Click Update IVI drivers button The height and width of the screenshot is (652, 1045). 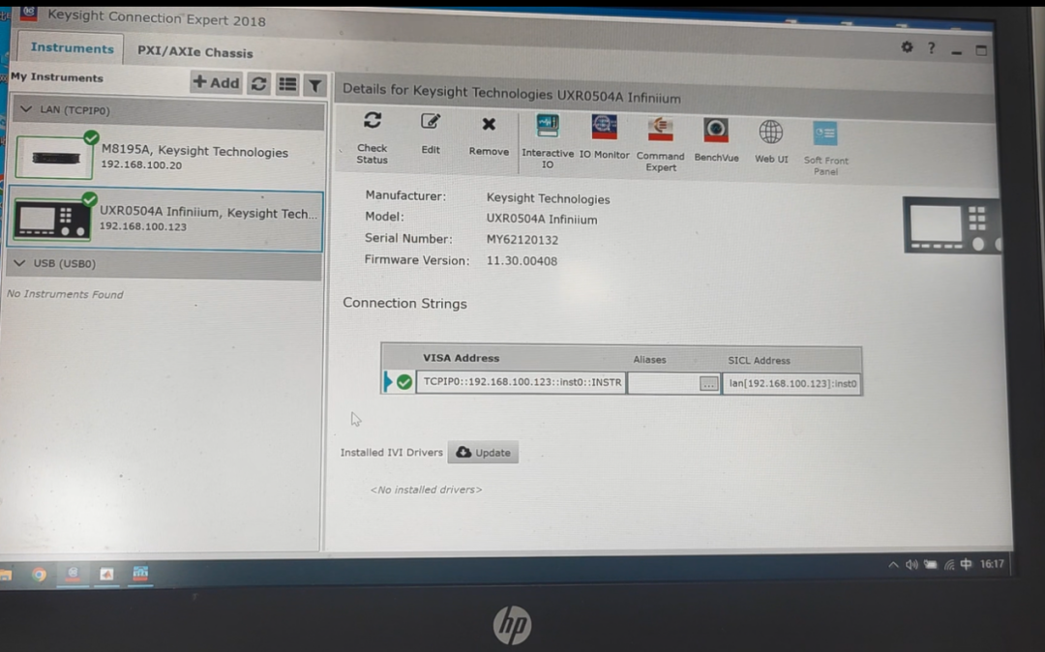tap(483, 452)
